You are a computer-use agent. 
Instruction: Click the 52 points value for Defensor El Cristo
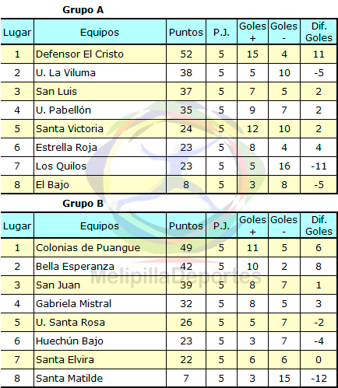click(x=186, y=54)
